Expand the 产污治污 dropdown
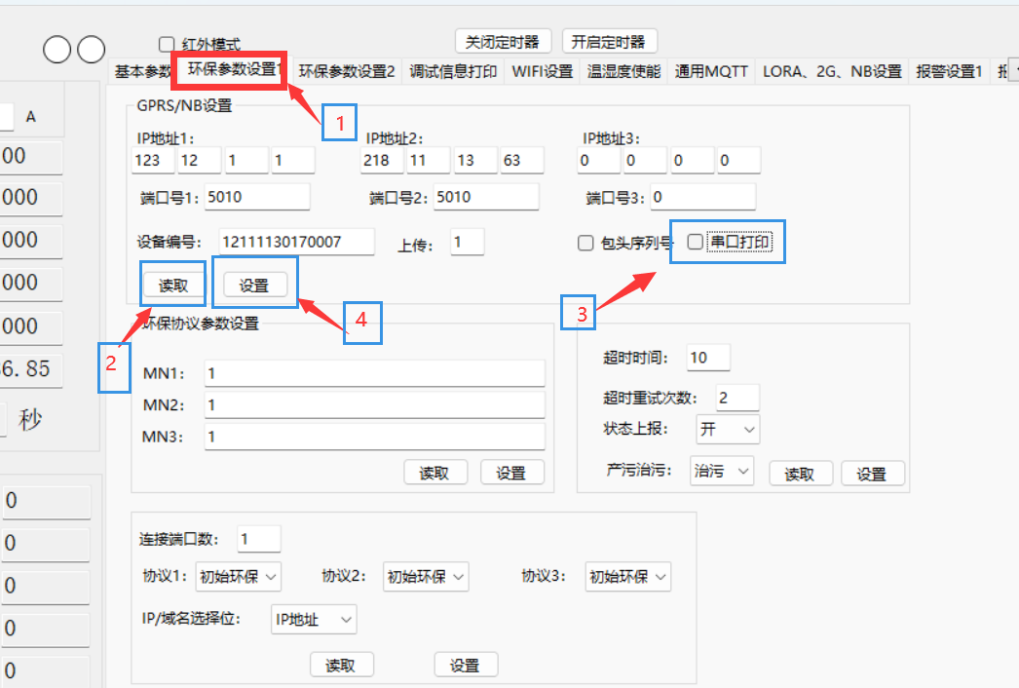This screenshot has width=1019, height=688. (722, 471)
